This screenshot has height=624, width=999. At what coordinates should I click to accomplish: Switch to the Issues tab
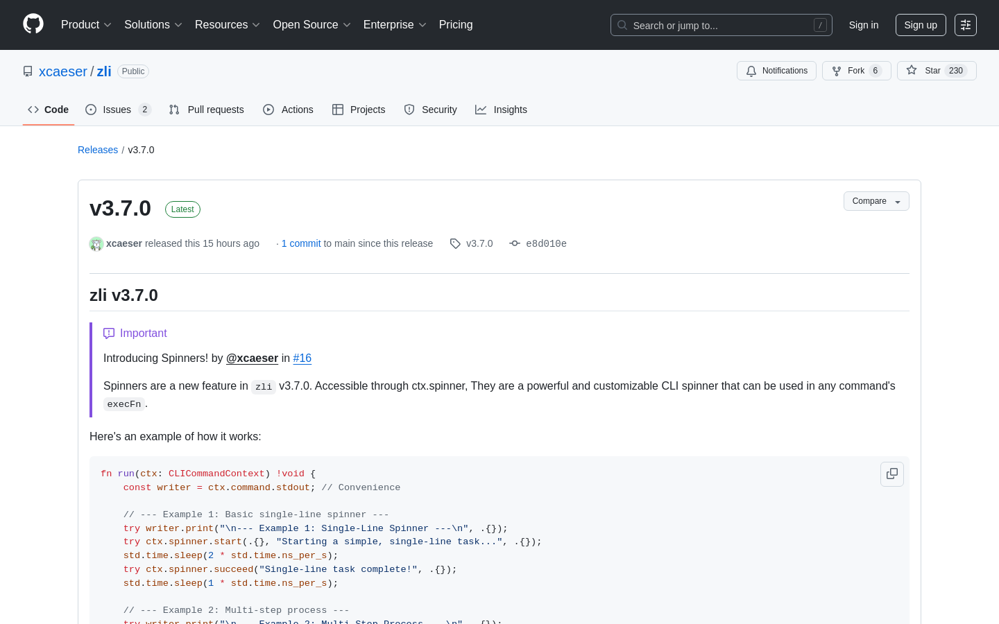[x=118, y=110]
